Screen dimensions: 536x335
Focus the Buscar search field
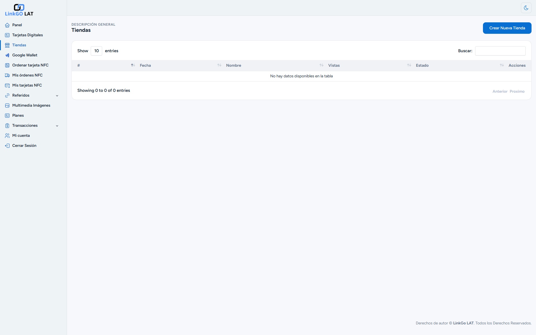[x=500, y=51]
